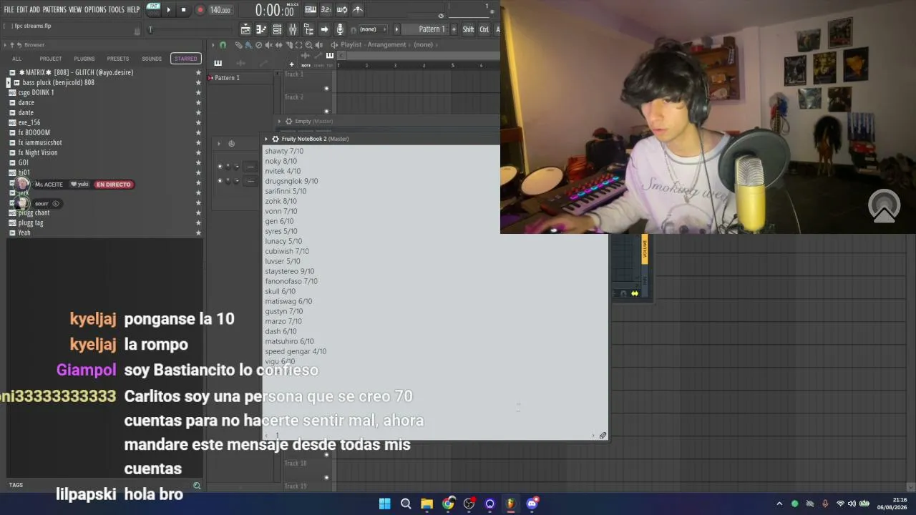Click the play button

pos(169,10)
